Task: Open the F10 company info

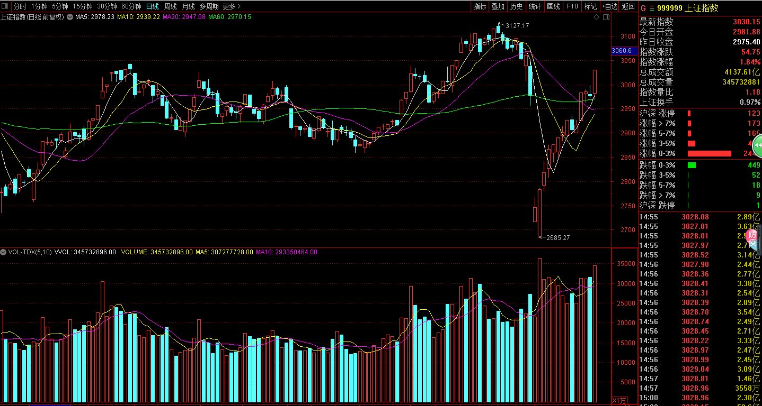Action: [x=572, y=6]
